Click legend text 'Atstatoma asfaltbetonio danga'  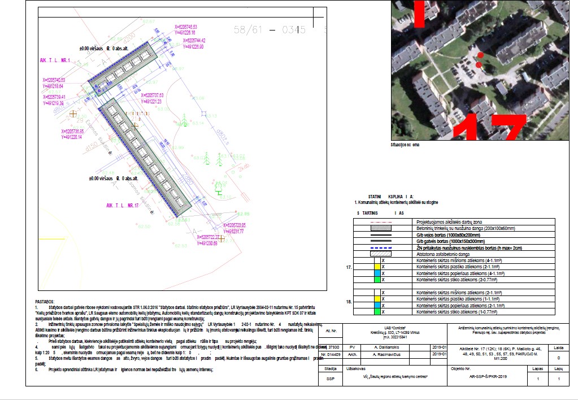point(443,254)
